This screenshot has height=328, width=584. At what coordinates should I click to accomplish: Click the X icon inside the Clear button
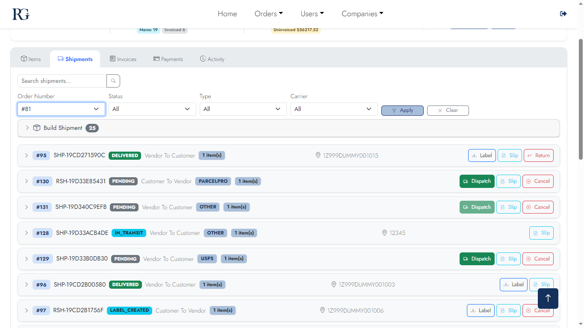[x=440, y=110]
